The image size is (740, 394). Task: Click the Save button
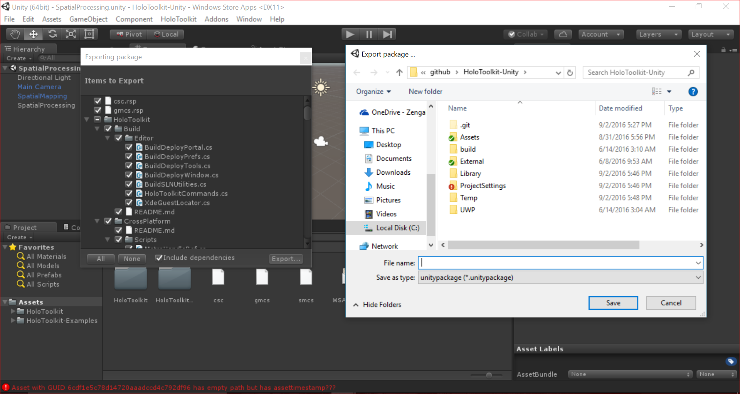pos(613,303)
